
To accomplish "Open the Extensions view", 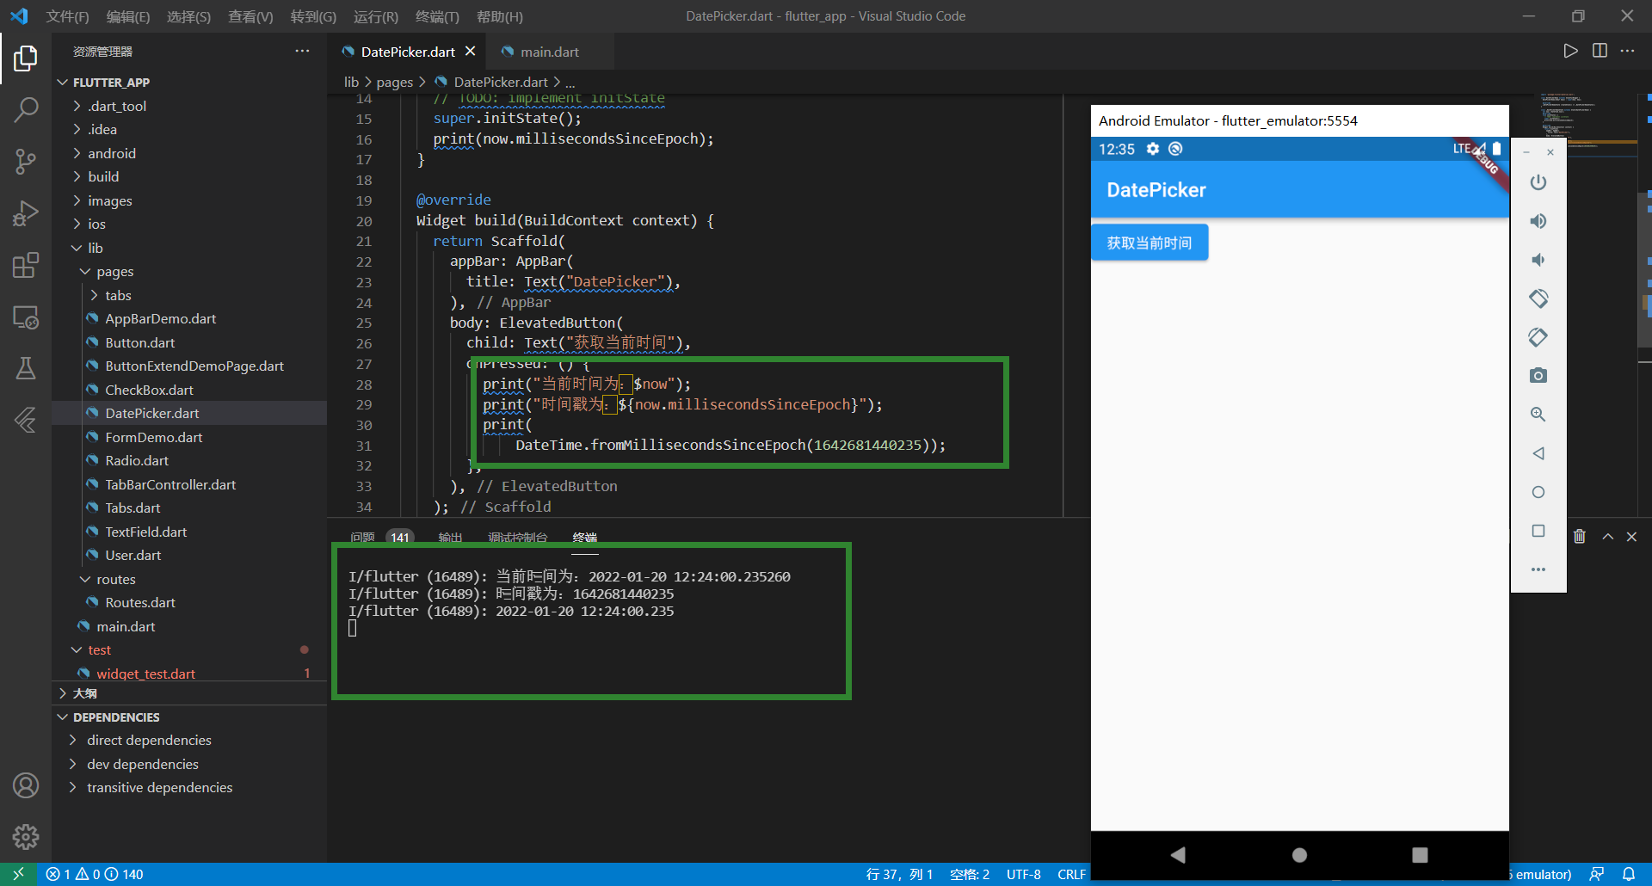I will point(26,265).
